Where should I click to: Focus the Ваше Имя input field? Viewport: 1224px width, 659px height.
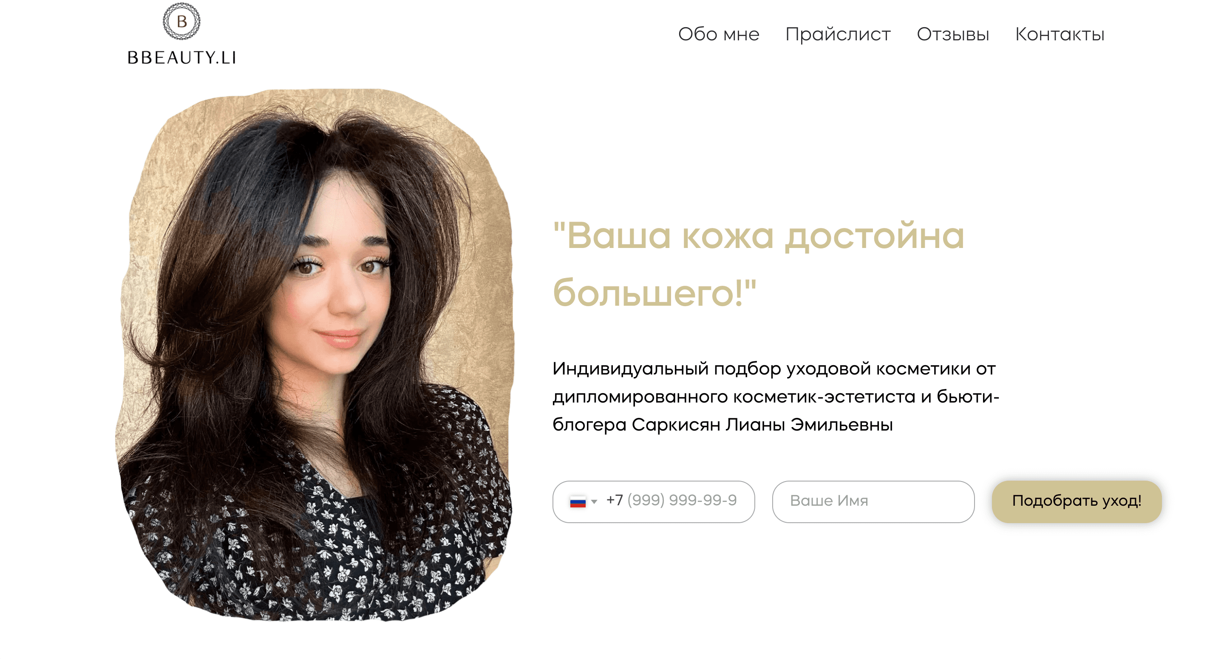[x=873, y=501]
